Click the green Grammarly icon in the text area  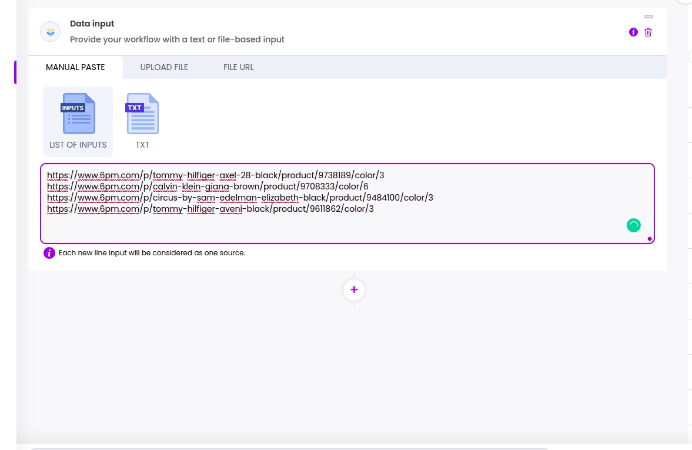tap(633, 225)
